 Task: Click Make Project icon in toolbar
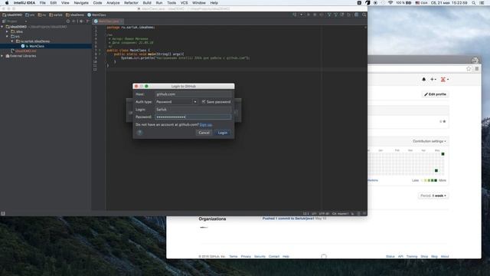(294, 15)
